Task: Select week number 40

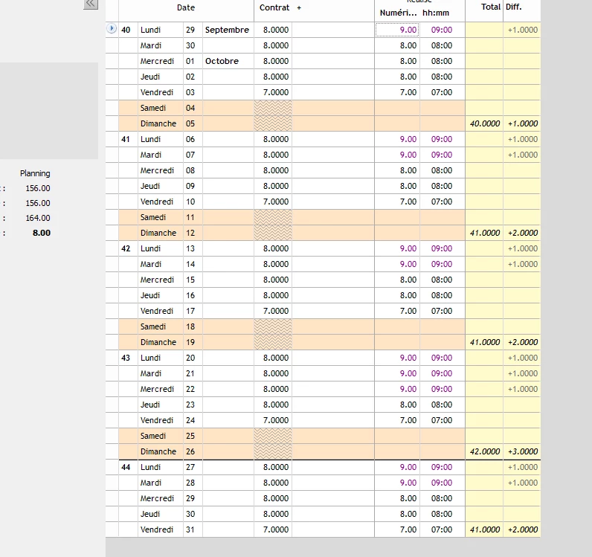Action: 126,30
